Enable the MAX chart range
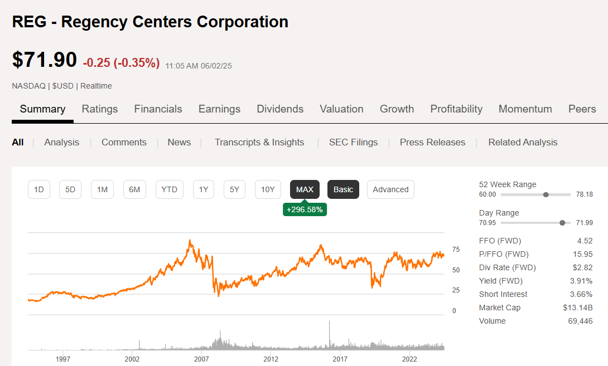This screenshot has width=608, height=366. [x=305, y=189]
